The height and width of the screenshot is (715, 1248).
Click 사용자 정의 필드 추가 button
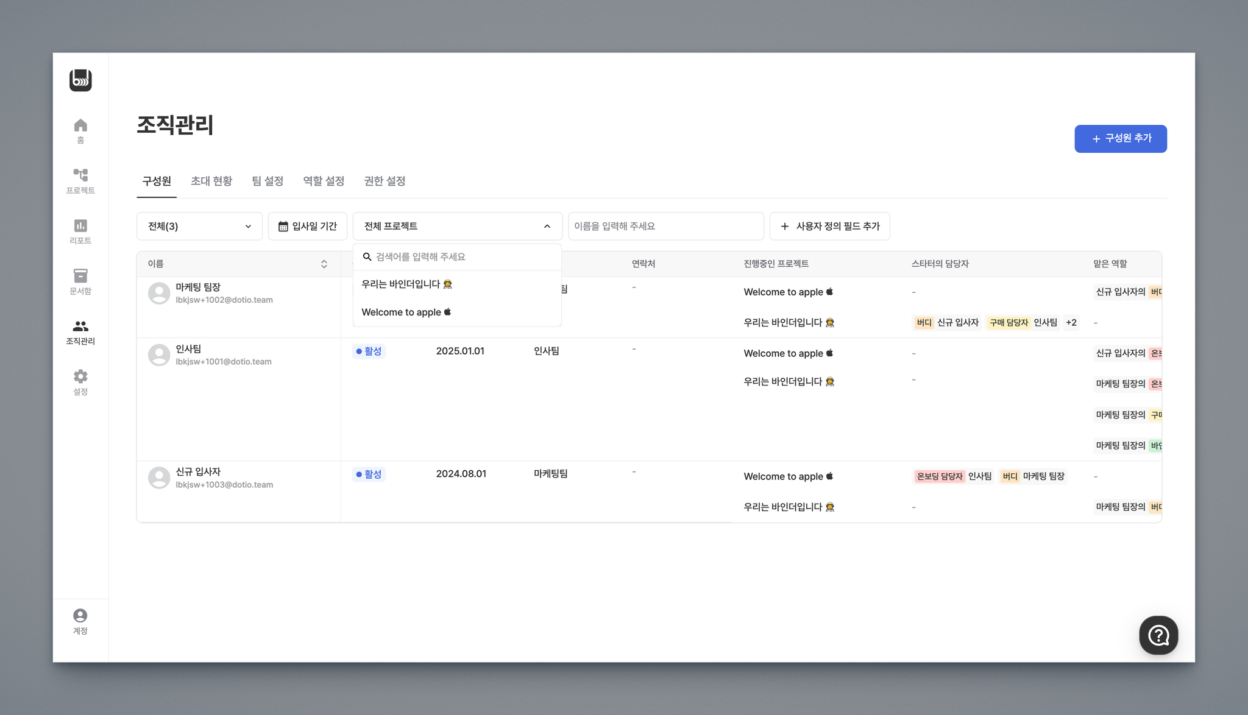tap(829, 226)
